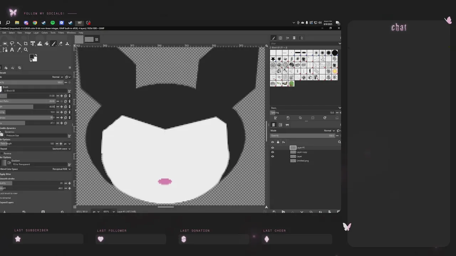This screenshot has width=456, height=256.
Task: Select the Warp Transform tool
Action: [x=40, y=43]
